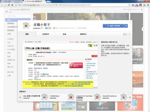Switch to the first browser tab
Screen dimensions: 150x112
click(x=12, y=2)
